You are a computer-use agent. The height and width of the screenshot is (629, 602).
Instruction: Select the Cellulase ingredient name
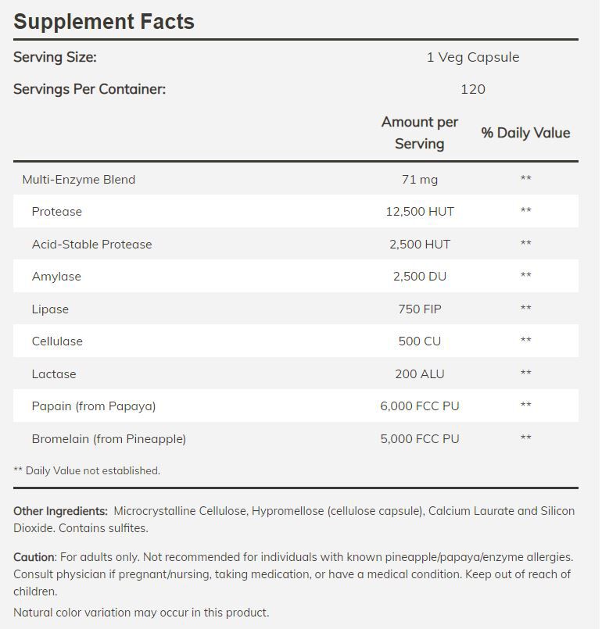(57, 341)
